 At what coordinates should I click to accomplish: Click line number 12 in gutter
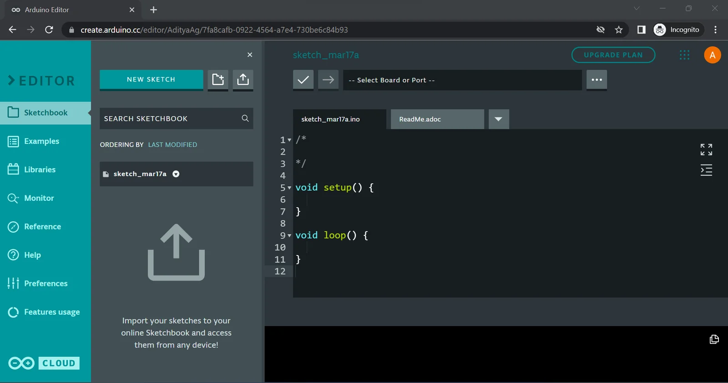(x=280, y=271)
